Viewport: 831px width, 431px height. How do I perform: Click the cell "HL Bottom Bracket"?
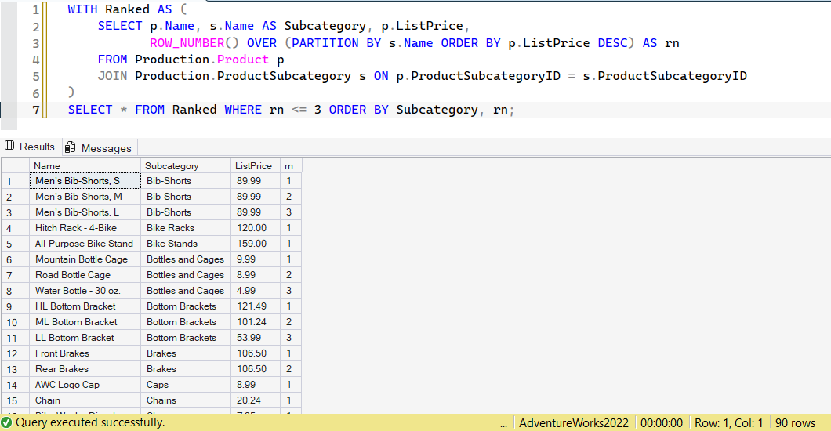(x=85, y=306)
